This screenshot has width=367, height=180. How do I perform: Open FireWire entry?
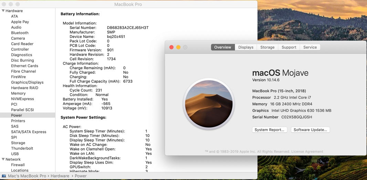pyautogui.click(x=19, y=77)
